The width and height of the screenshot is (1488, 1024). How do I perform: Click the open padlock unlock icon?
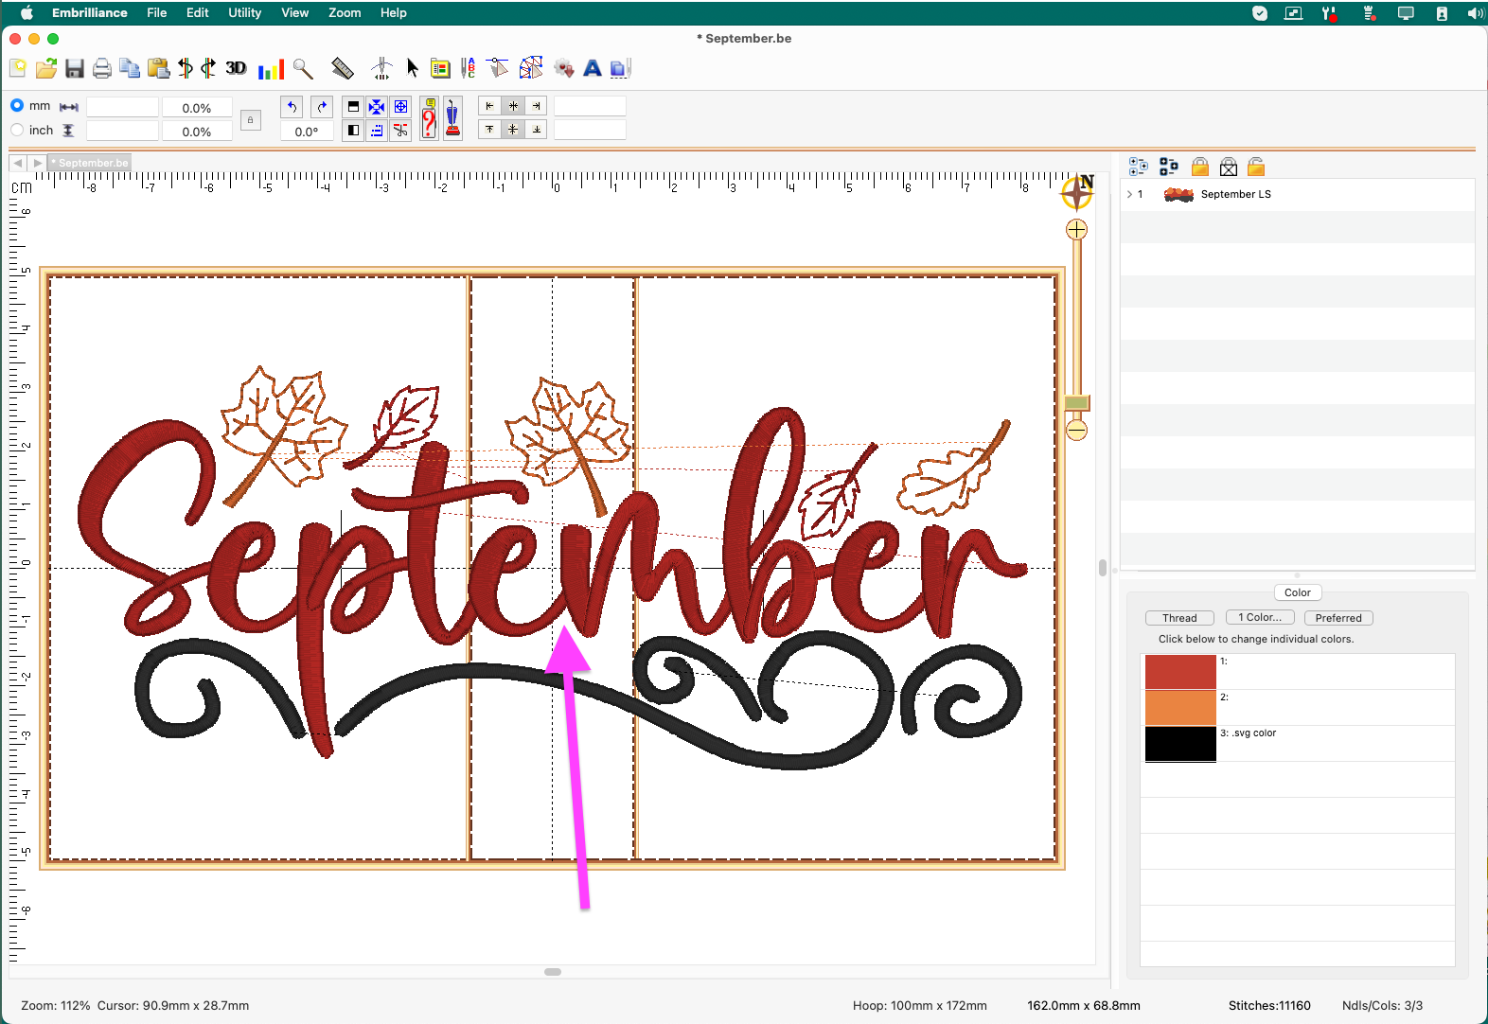click(x=1256, y=168)
